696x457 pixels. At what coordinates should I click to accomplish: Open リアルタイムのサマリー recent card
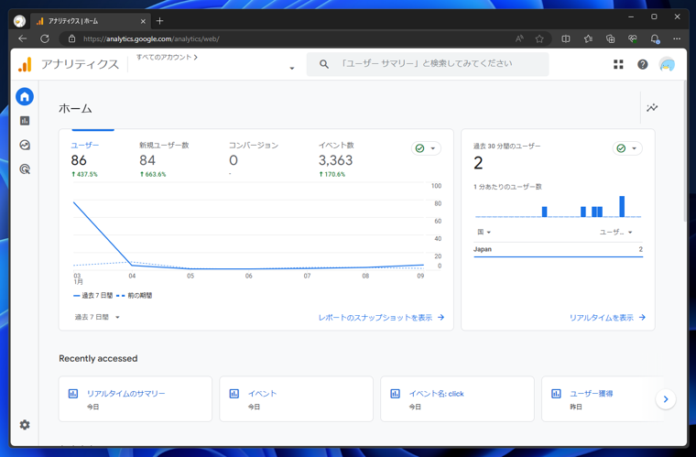(136, 399)
